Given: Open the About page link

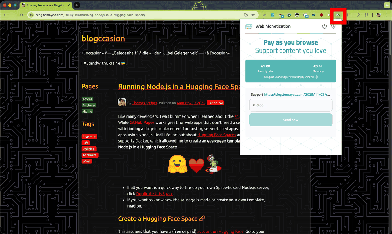Looking at the screenshot, I should 88,99.
